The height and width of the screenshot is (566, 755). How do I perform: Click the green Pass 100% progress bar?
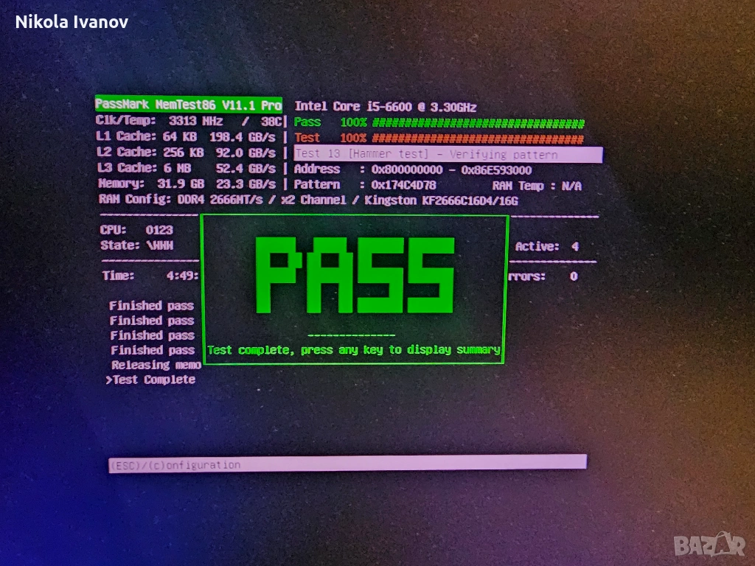[478, 123]
